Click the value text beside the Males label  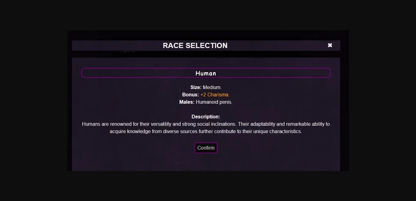tap(214, 102)
